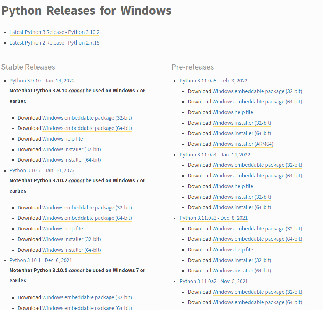
Task: Click the Python 3.10.1 Windows 7 compatibility note
Action: [x=77, y=276]
